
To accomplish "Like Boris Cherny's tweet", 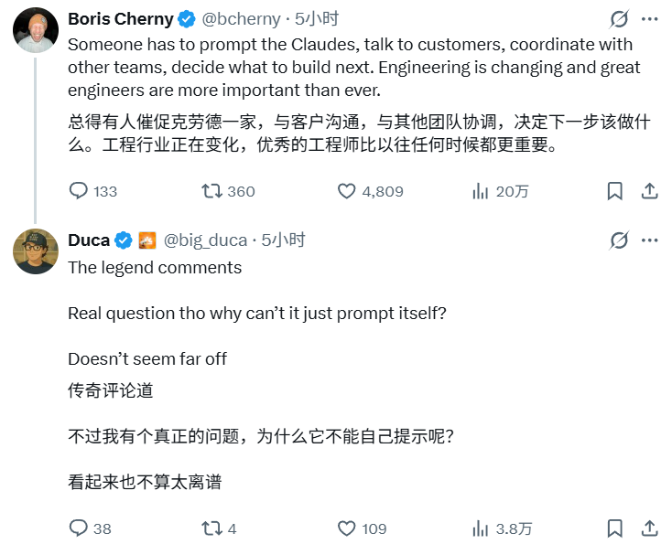I will click(347, 191).
